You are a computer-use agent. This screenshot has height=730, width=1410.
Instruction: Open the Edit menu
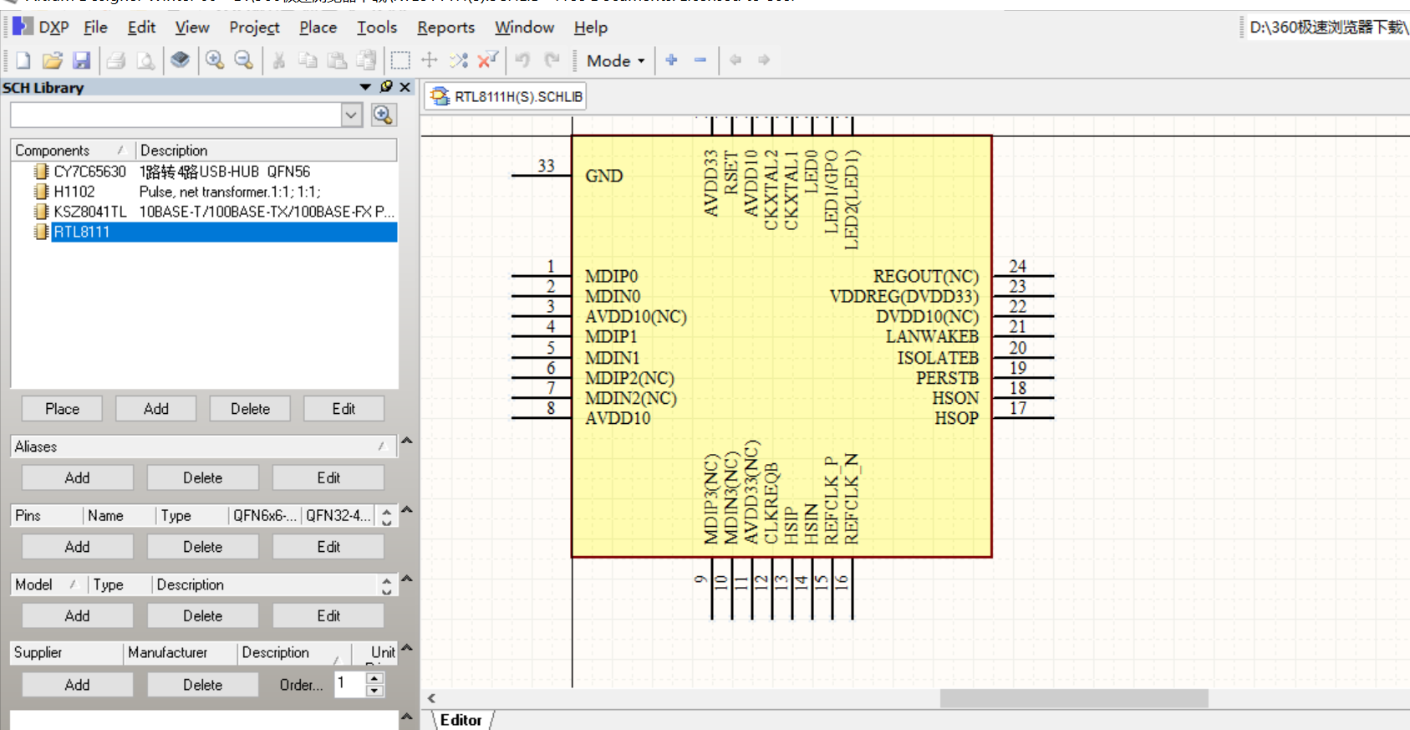pos(141,28)
